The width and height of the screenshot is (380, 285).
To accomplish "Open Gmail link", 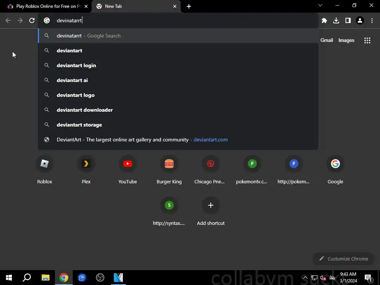I will [x=327, y=40].
